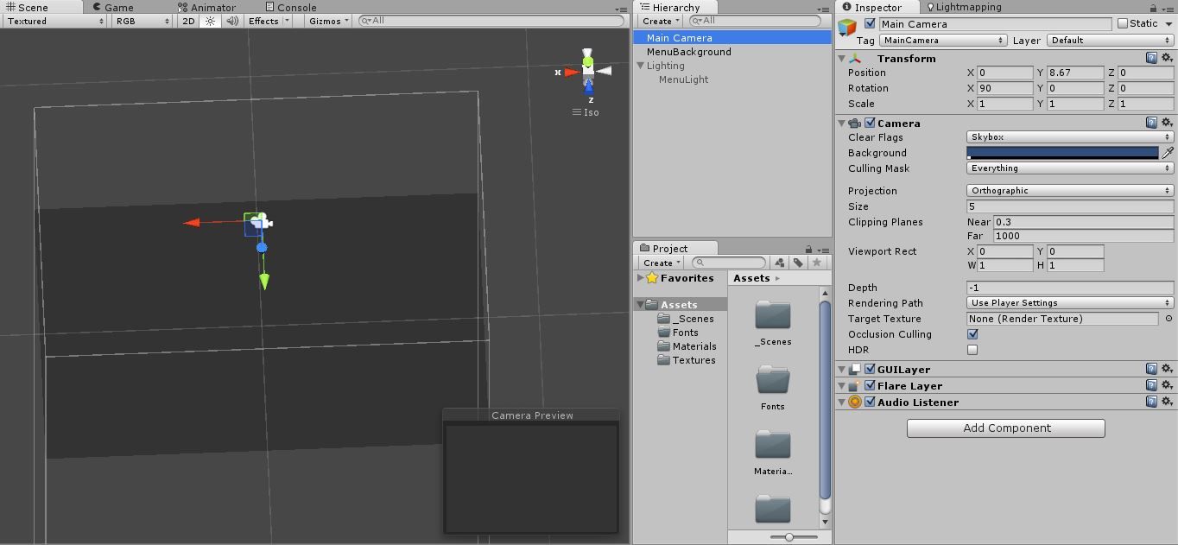The width and height of the screenshot is (1178, 545).
Task: Toggle 2D mode in the Scene toolbar
Action: point(187,21)
